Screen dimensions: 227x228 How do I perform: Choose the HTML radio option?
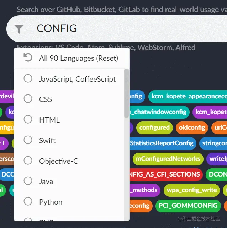click(x=28, y=119)
